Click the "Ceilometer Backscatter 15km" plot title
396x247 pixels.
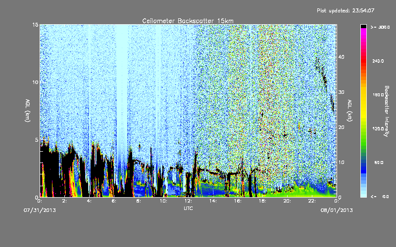[x=188, y=21]
